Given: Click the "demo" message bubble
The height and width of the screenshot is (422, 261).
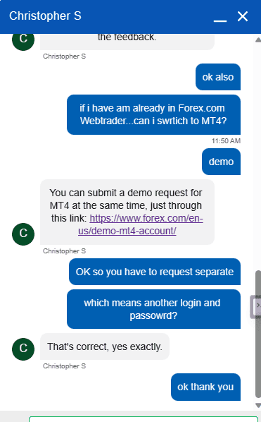Looking at the screenshot, I should [x=221, y=162].
